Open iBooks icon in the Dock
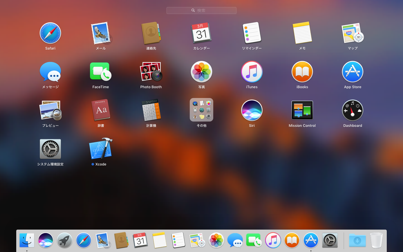Screen dimensions: 403x252 (292, 240)
